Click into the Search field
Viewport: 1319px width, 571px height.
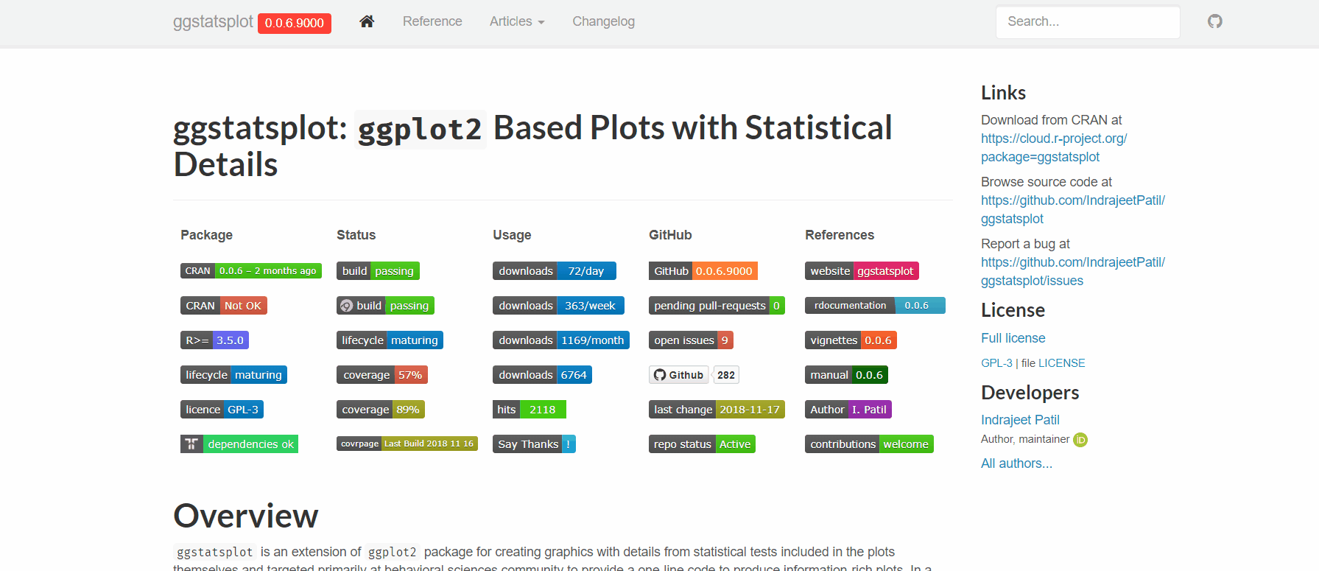coord(1088,22)
